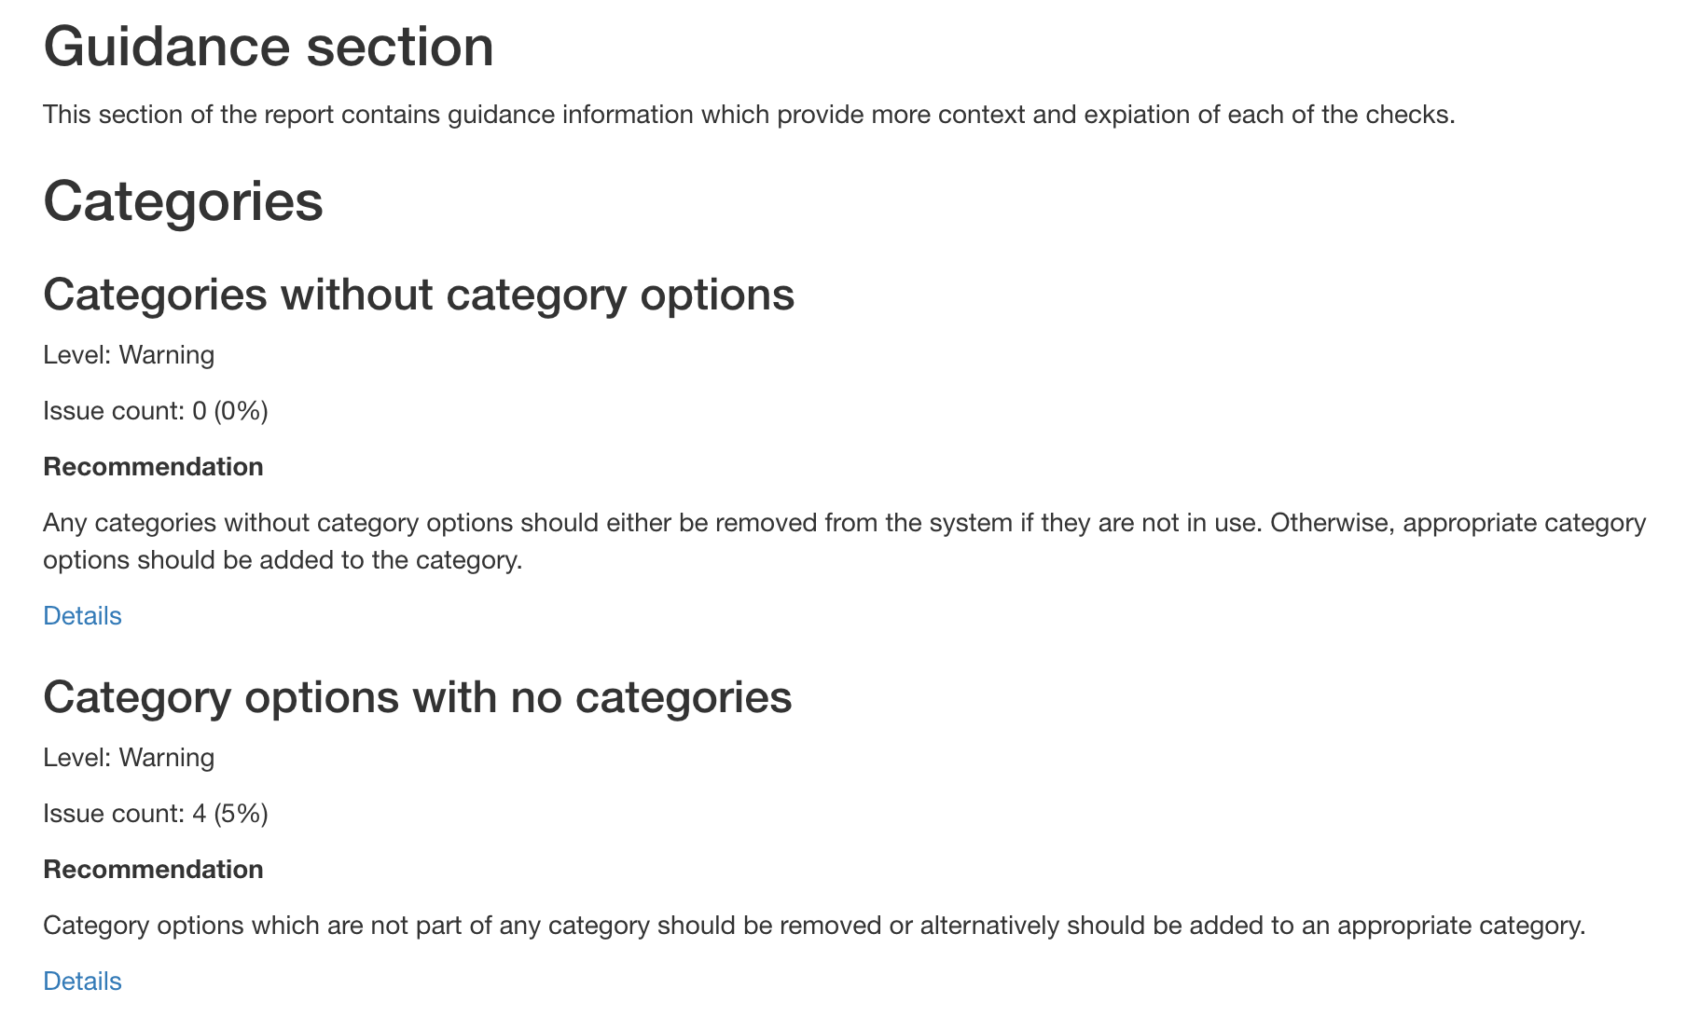Viewport: 1686px width, 1016px height.
Task: Open Details link under Categories without category options
Action: tap(82, 616)
